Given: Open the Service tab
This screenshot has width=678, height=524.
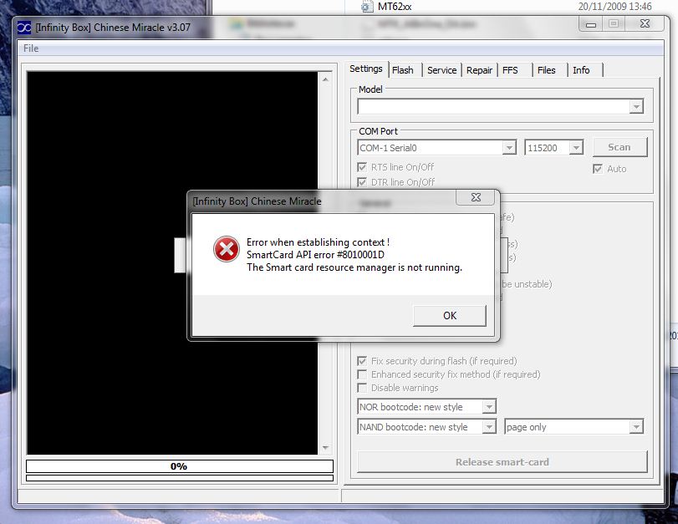Looking at the screenshot, I should point(441,70).
